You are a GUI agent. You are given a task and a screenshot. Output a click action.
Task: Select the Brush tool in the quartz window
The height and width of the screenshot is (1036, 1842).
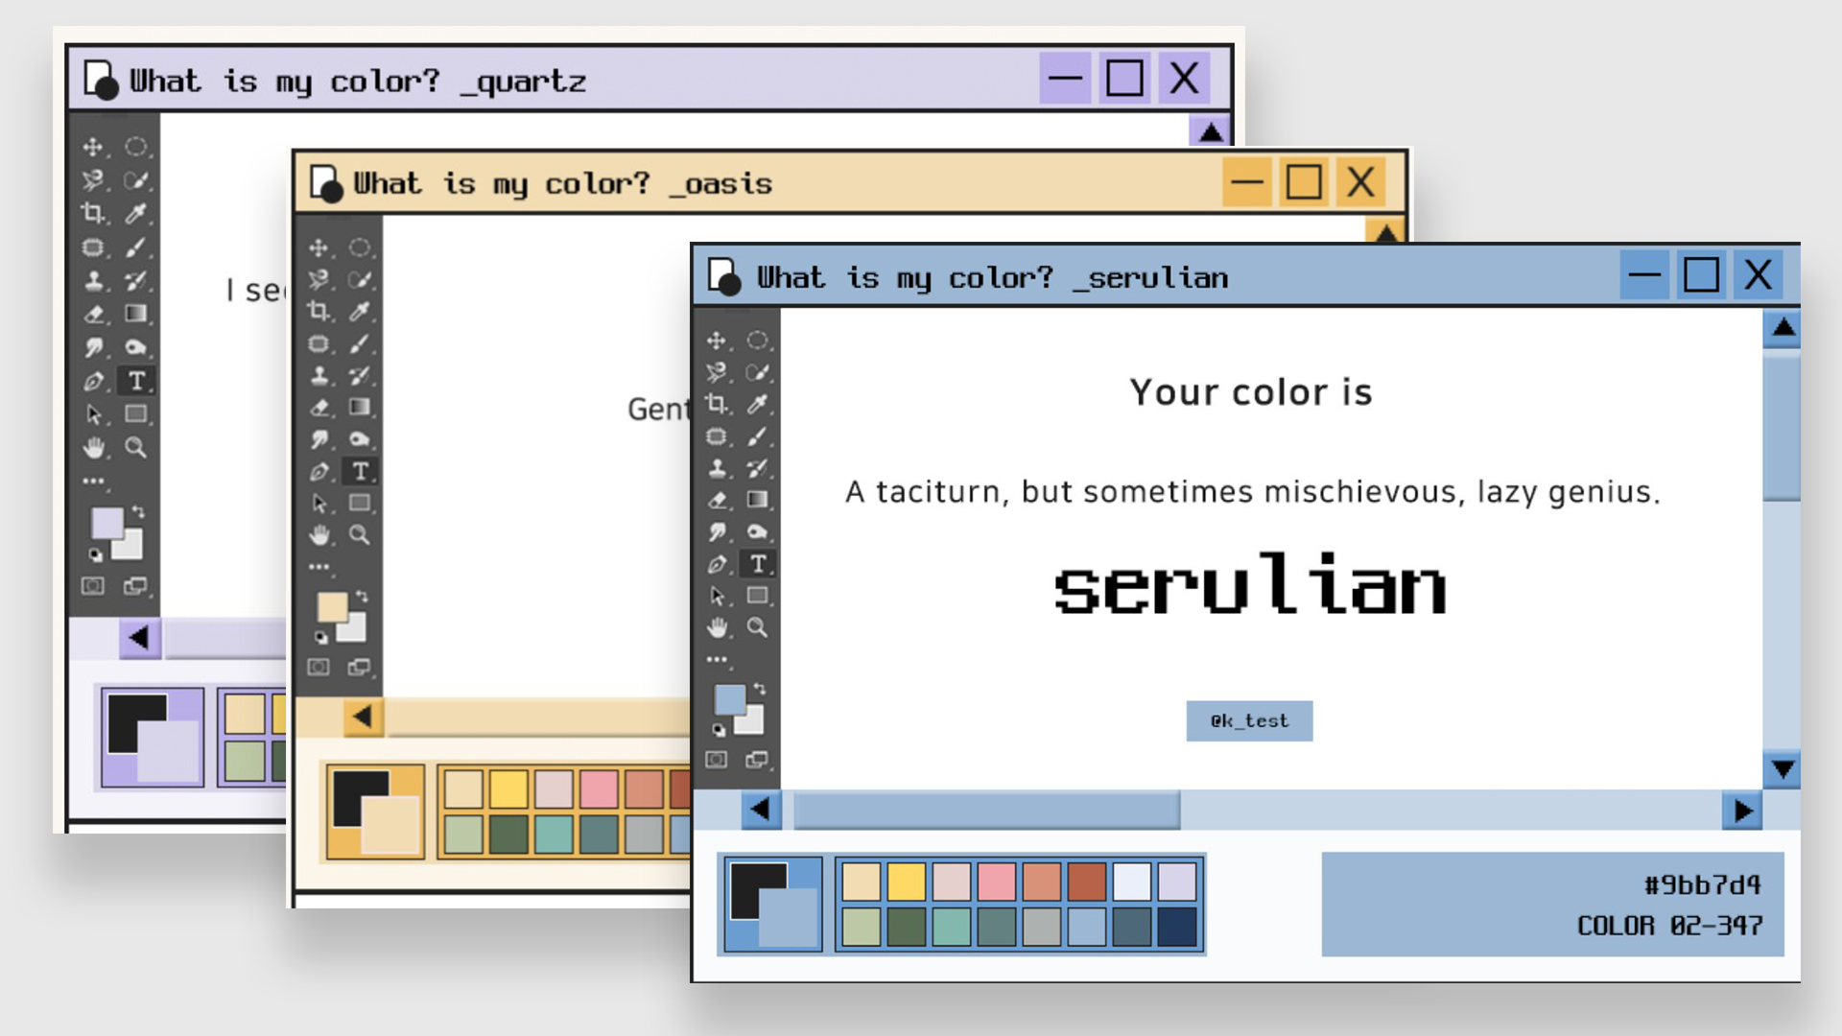[x=136, y=247]
